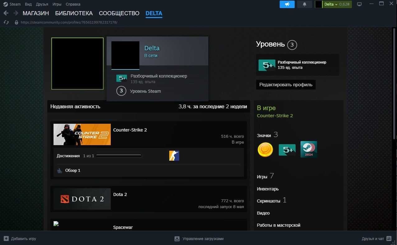Open the Обзор 1 link

(73, 171)
